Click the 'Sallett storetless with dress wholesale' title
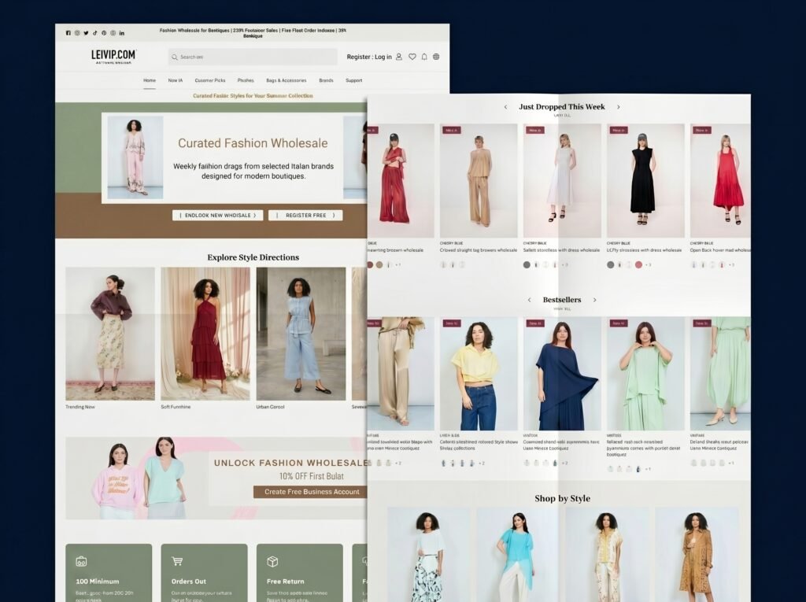The image size is (806, 602). (562, 250)
